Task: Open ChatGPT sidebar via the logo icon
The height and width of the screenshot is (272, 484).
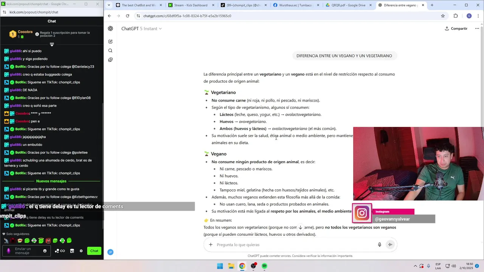Action: point(110,29)
